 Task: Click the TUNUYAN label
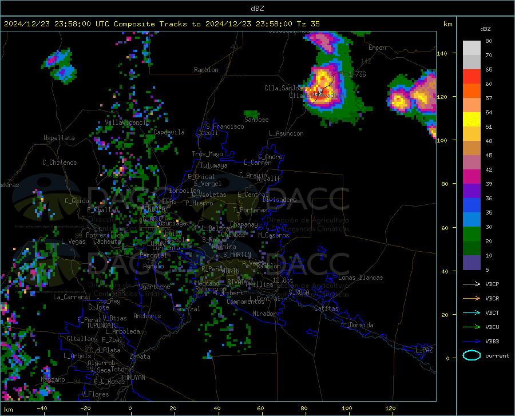[x=133, y=378]
